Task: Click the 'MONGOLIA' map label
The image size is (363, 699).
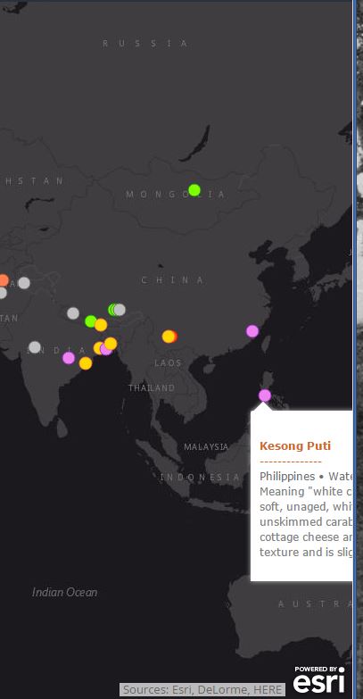Action: click(176, 195)
